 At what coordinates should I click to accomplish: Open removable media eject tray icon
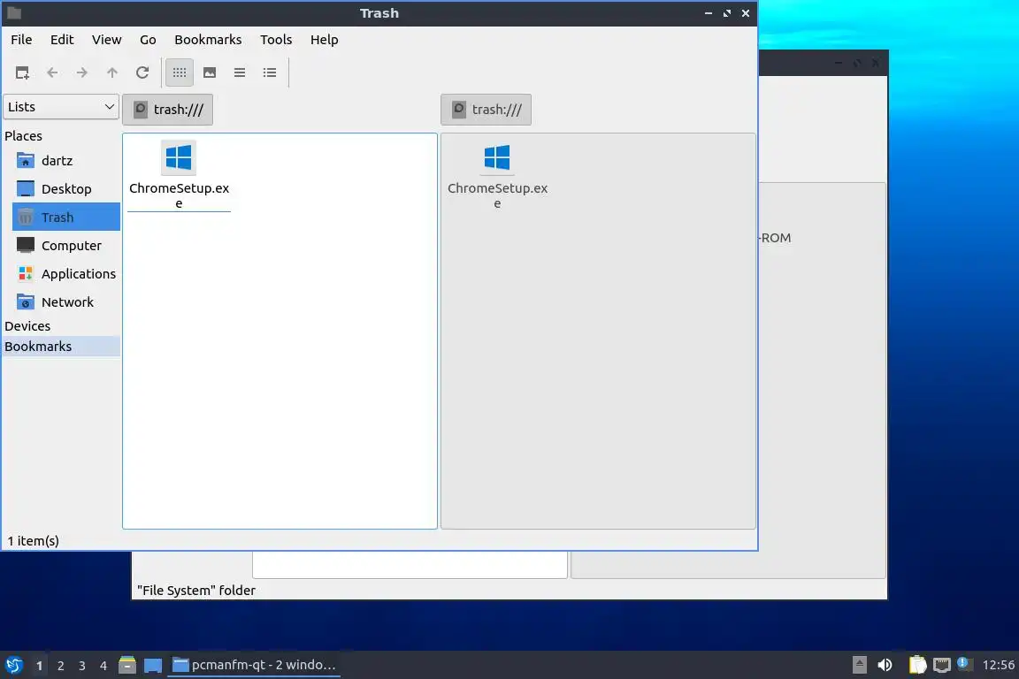tap(859, 665)
